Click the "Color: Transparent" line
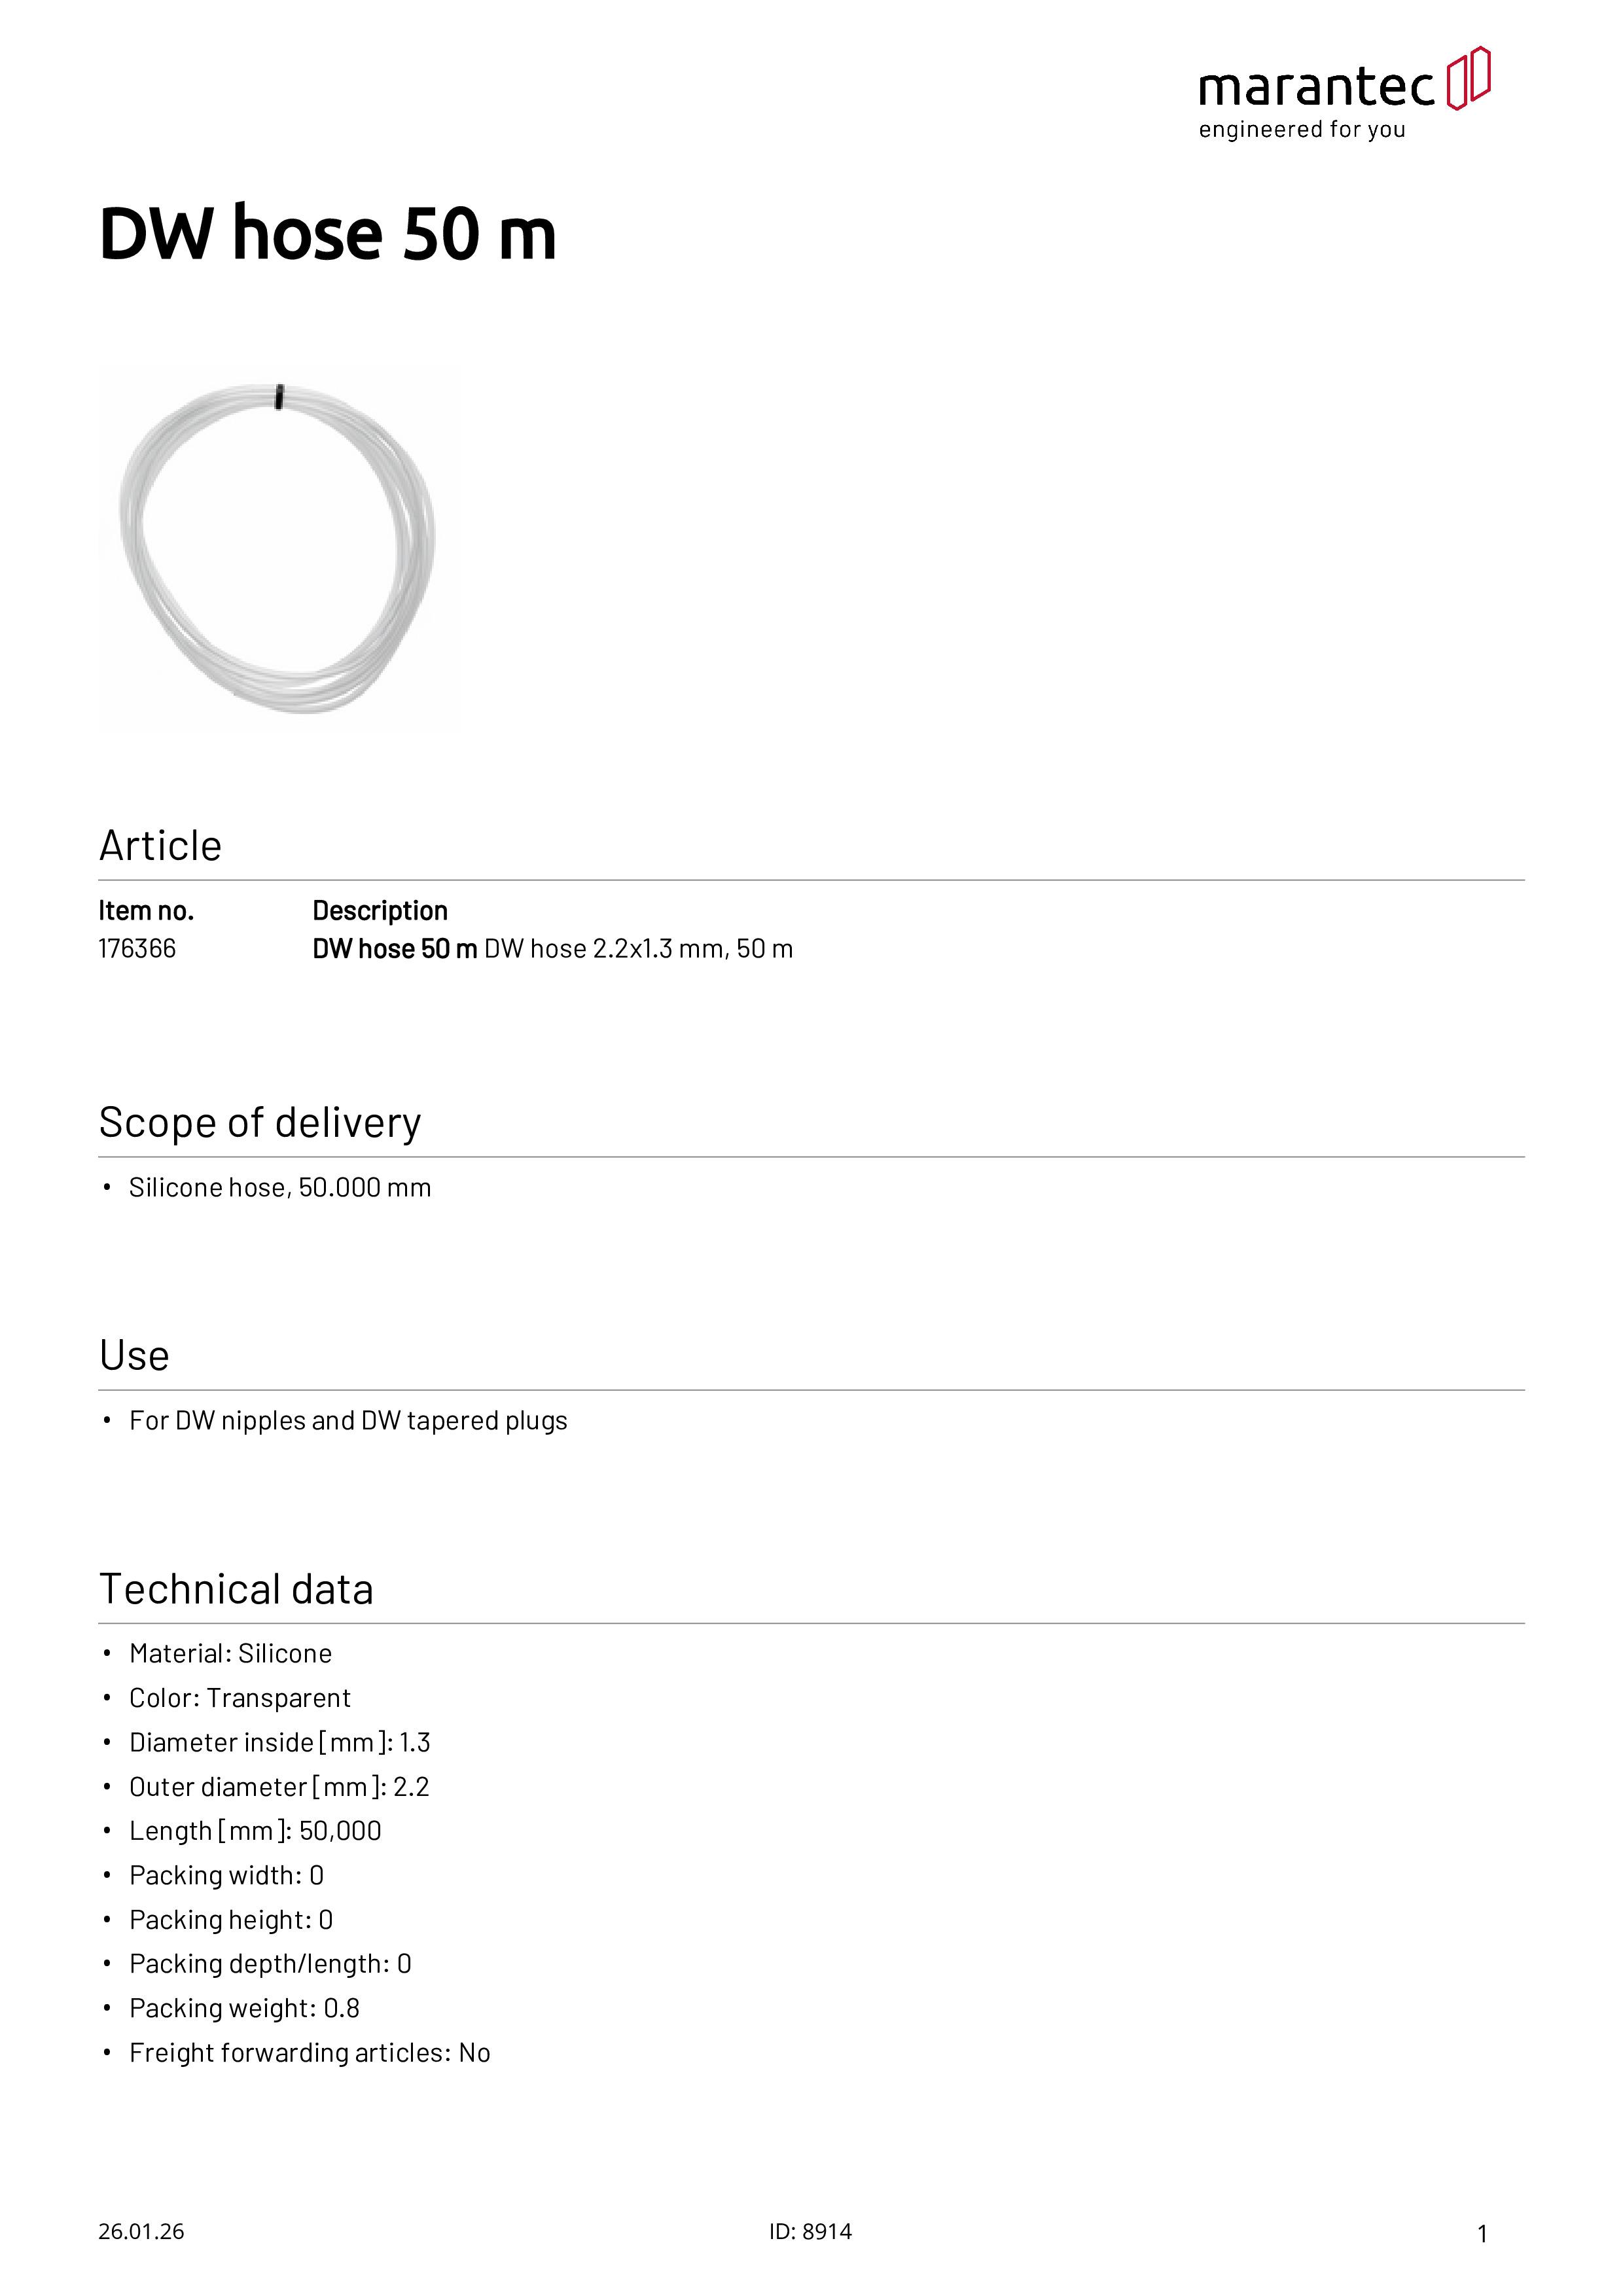1623x2296 pixels. tap(240, 1698)
